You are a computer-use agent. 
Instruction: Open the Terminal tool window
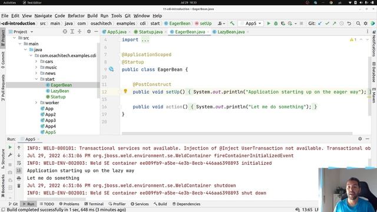coord(94,204)
